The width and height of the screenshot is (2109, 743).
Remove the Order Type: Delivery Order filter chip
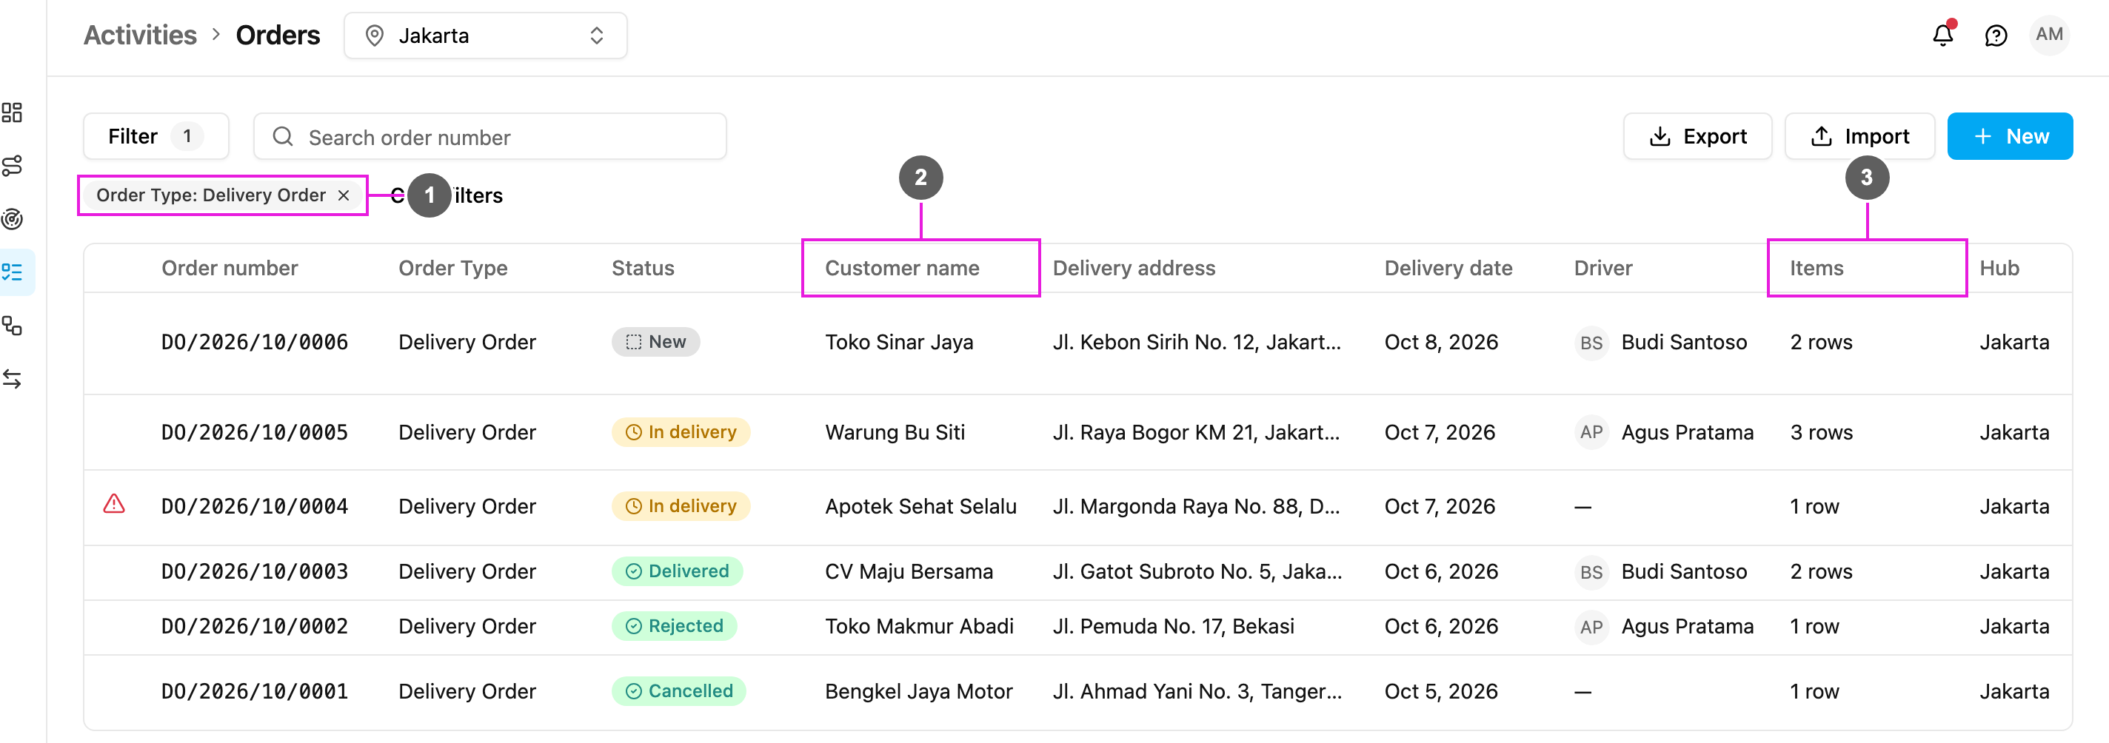(x=344, y=195)
